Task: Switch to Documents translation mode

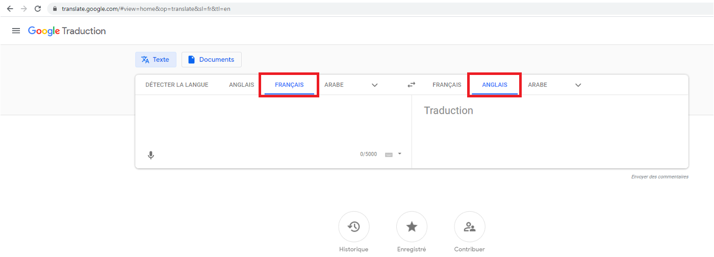Action: [x=211, y=60]
